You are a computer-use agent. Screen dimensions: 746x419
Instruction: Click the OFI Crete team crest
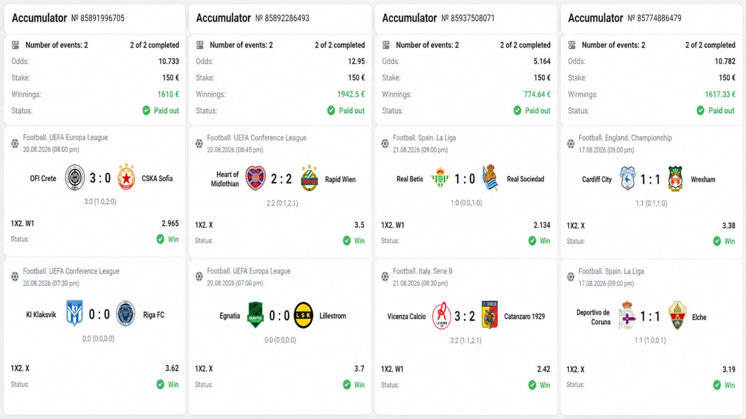coord(75,177)
